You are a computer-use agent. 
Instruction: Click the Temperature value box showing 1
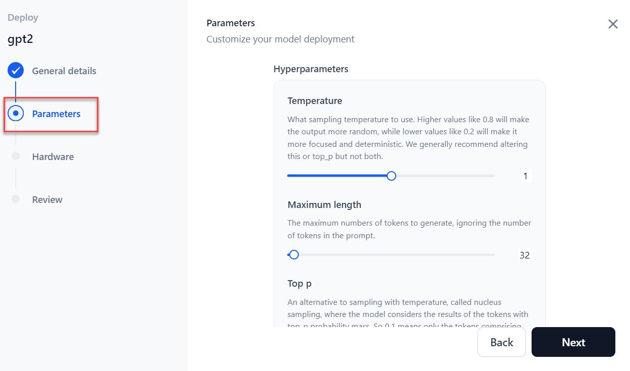click(x=525, y=176)
